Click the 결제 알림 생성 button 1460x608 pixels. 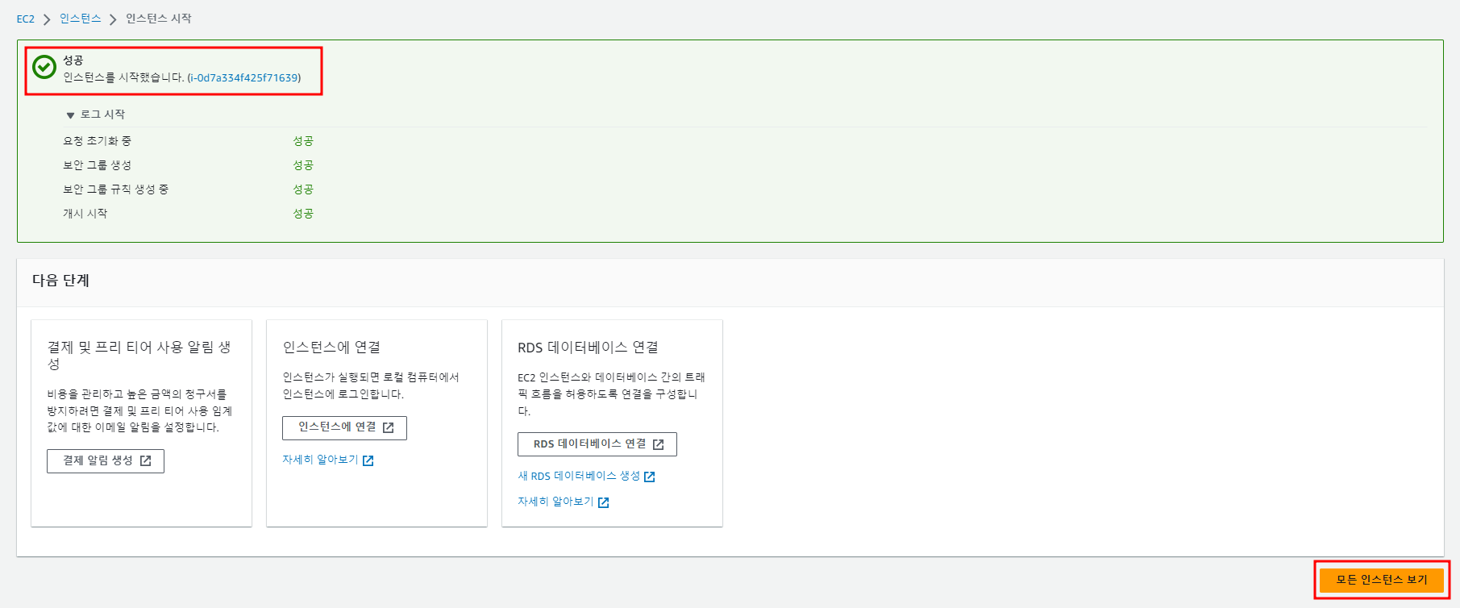[x=106, y=461]
